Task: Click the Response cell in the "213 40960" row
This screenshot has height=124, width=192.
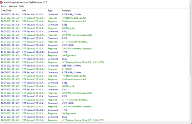Action: pyautogui.click(x=52, y=69)
